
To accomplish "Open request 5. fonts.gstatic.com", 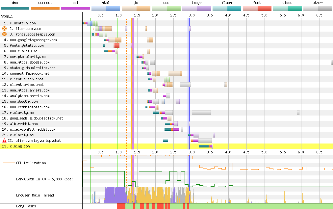I will tap(24, 45).
